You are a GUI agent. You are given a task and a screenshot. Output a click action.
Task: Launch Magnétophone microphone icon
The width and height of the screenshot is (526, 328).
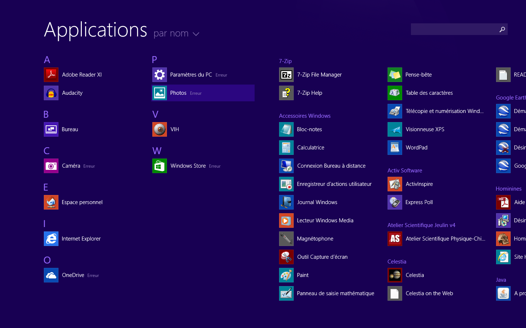point(286,239)
